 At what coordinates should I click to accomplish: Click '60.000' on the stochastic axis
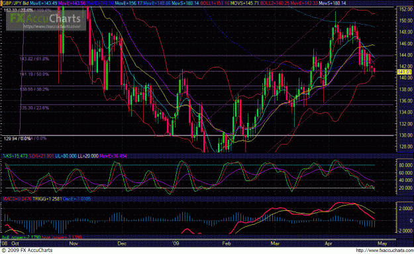[x=405, y=173]
